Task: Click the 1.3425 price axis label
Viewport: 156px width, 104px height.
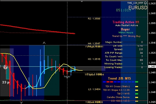Action: 152,102
